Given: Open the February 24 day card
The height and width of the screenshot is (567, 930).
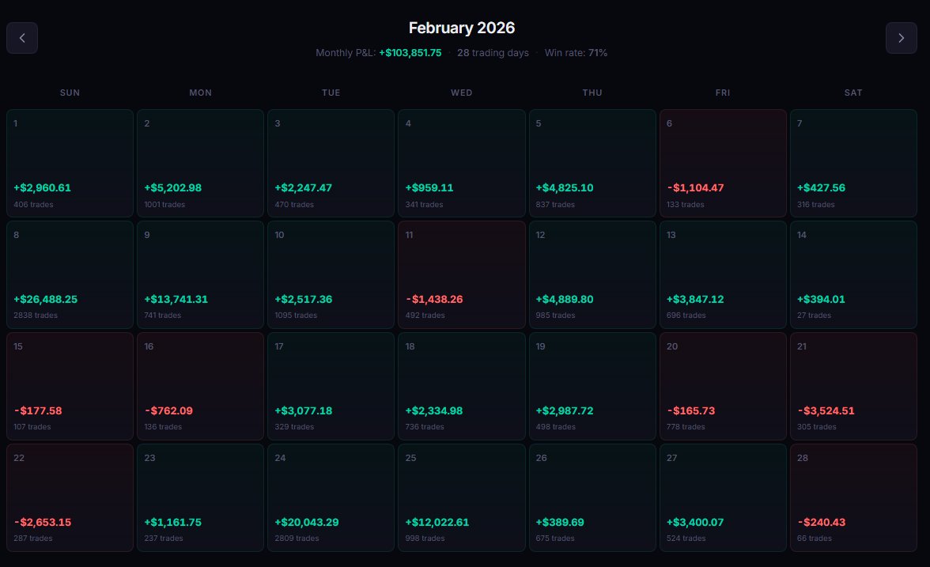Looking at the screenshot, I should click(331, 497).
